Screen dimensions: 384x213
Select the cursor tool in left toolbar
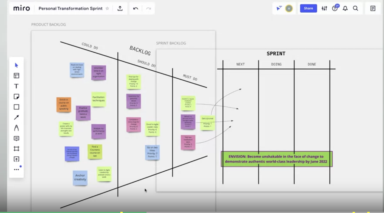tap(16, 65)
